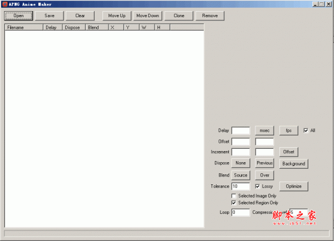Close the APNG Anime Maker window
This screenshot has width=334, height=241.
coord(328,4)
